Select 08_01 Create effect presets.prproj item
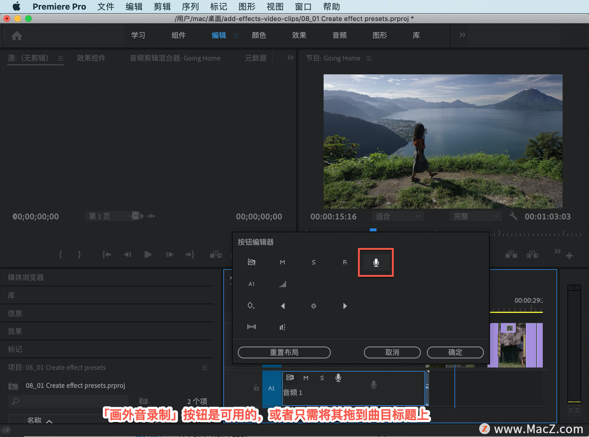 click(x=75, y=386)
